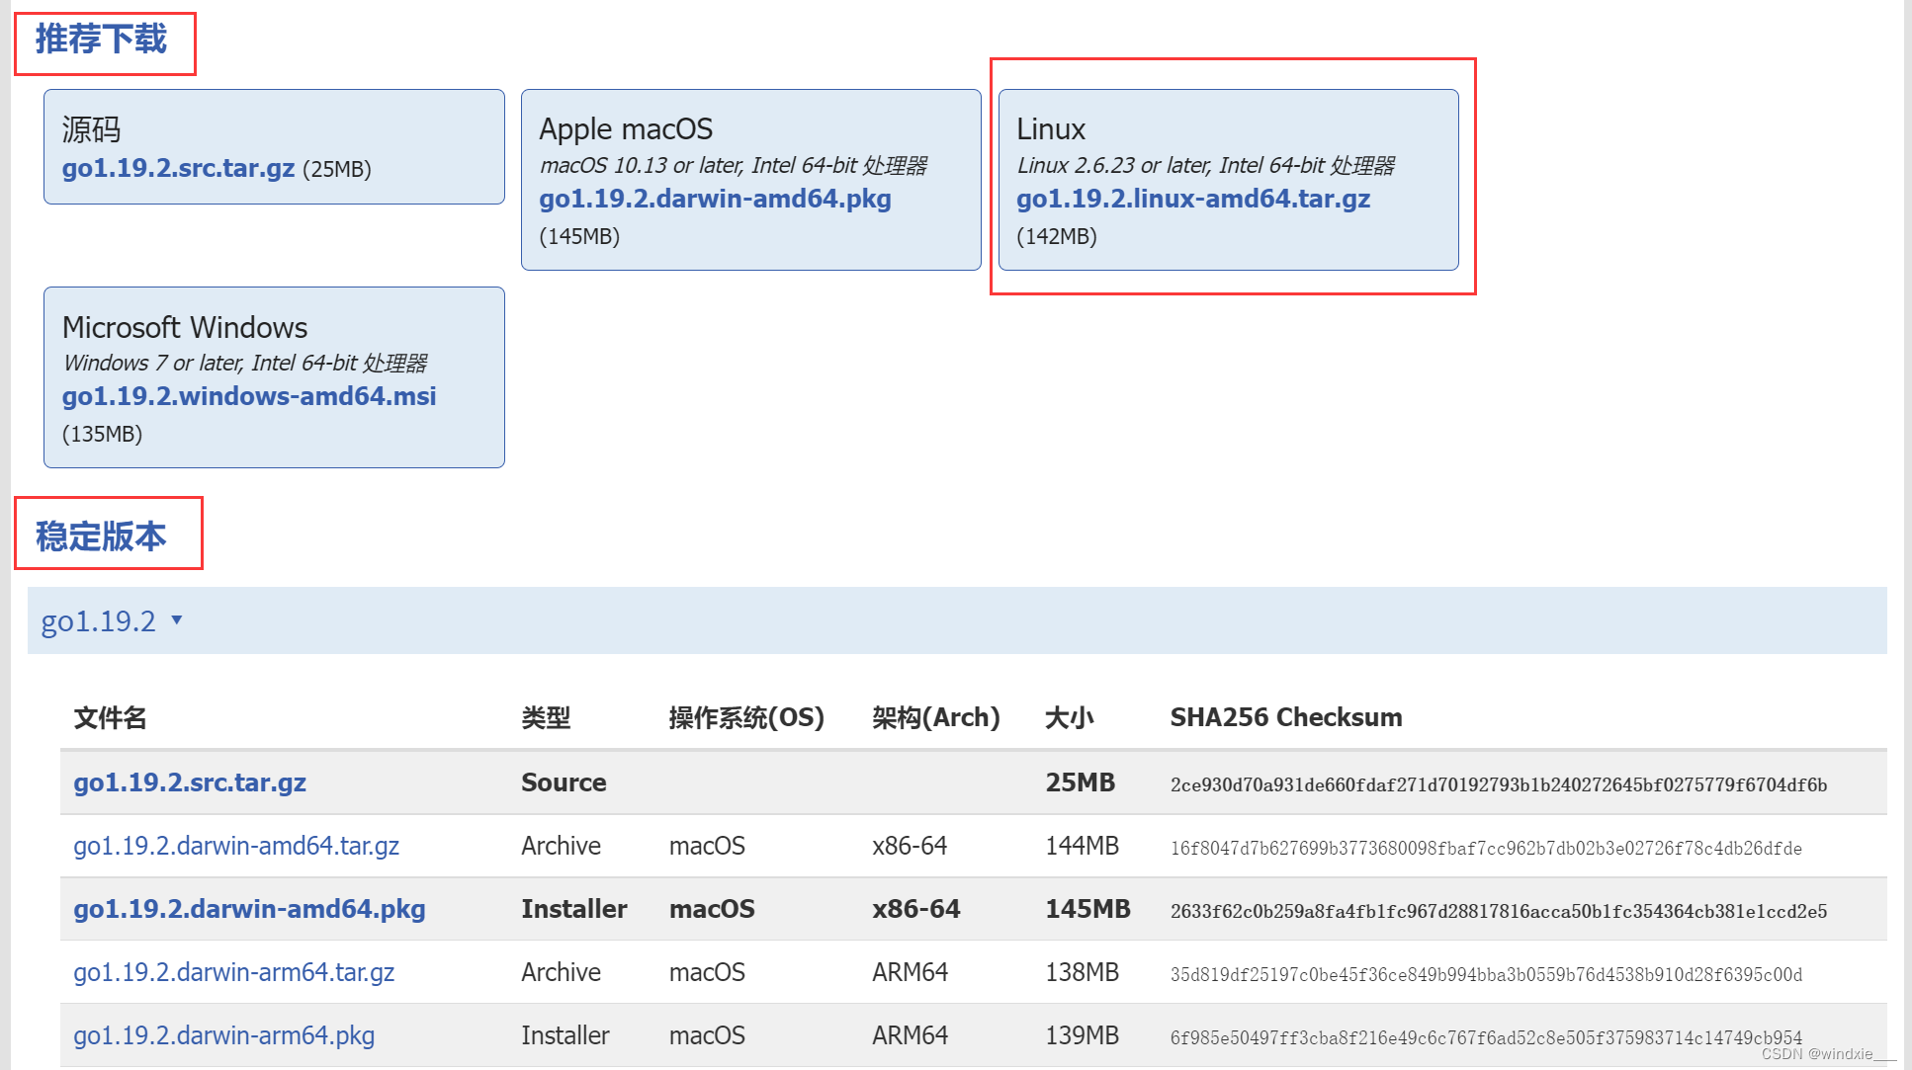1912x1070 pixels.
Task: Click the 大小 column header
Action: 1069,717
